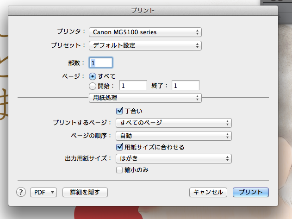The height and width of the screenshot is (219, 292).
Task: Toggle the 丁合い collate checkbox
Action: 120,111
